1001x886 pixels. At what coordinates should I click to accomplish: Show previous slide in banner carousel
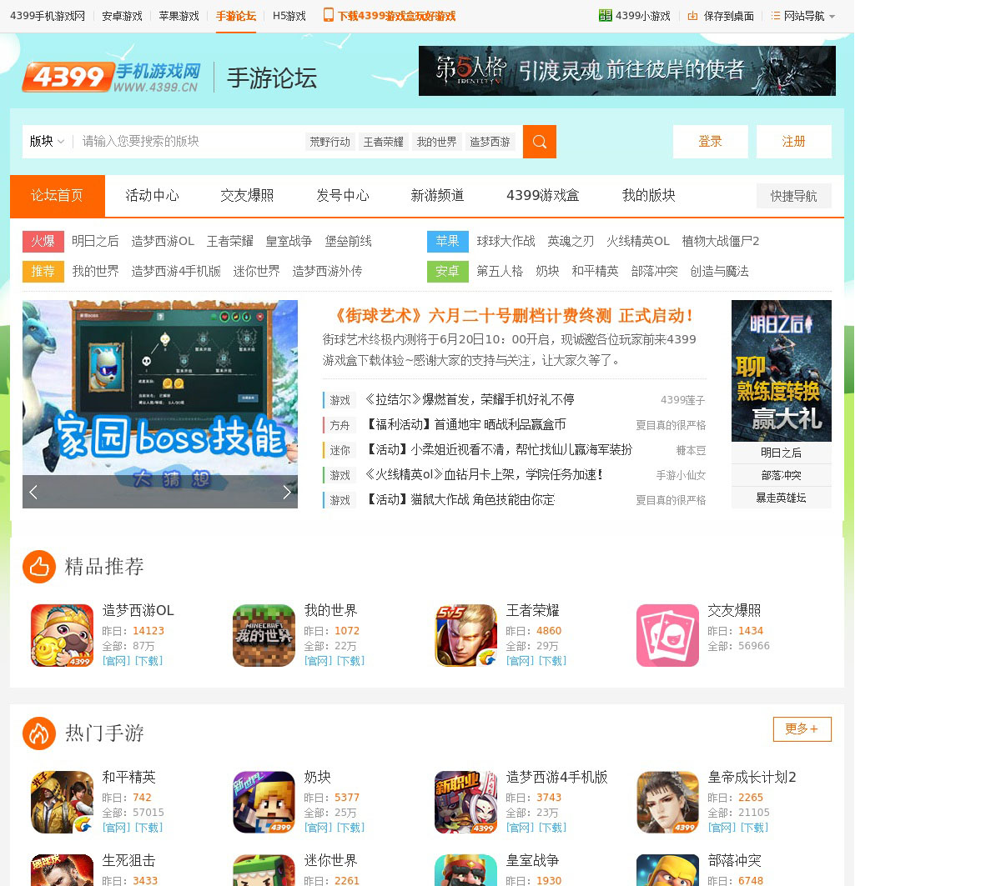pos(33,492)
